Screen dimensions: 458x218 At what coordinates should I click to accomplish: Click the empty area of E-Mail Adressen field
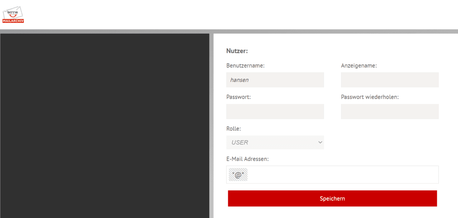coord(341,175)
